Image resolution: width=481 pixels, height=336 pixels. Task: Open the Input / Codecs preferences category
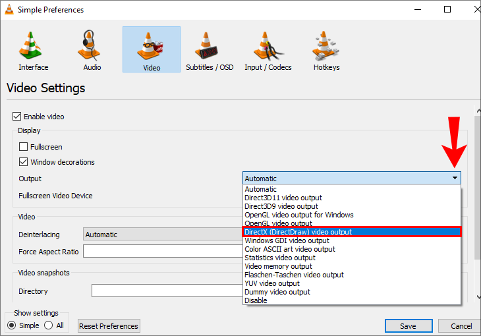(x=268, y=50)
